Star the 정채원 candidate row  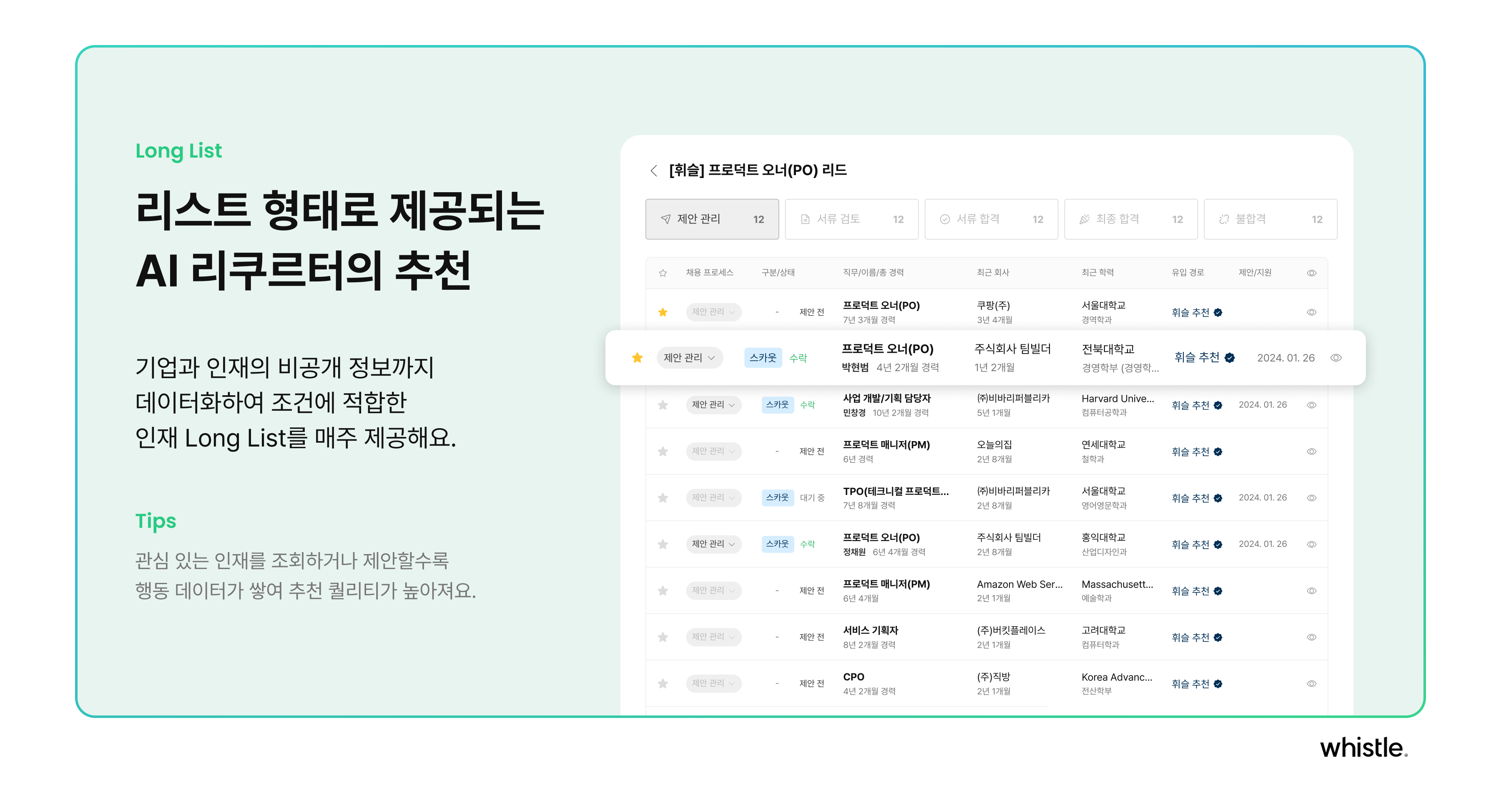pos(663,544)
